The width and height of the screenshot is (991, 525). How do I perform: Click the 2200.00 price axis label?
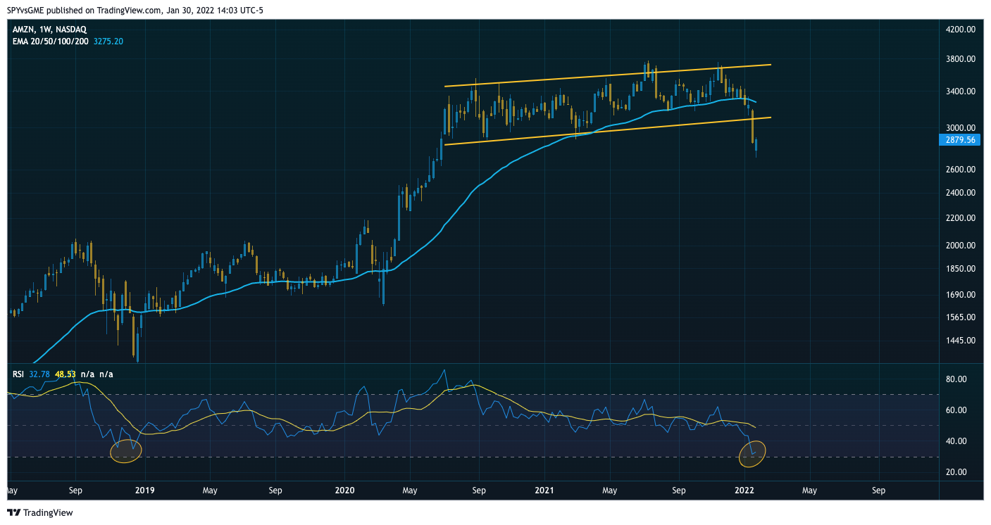961,218
